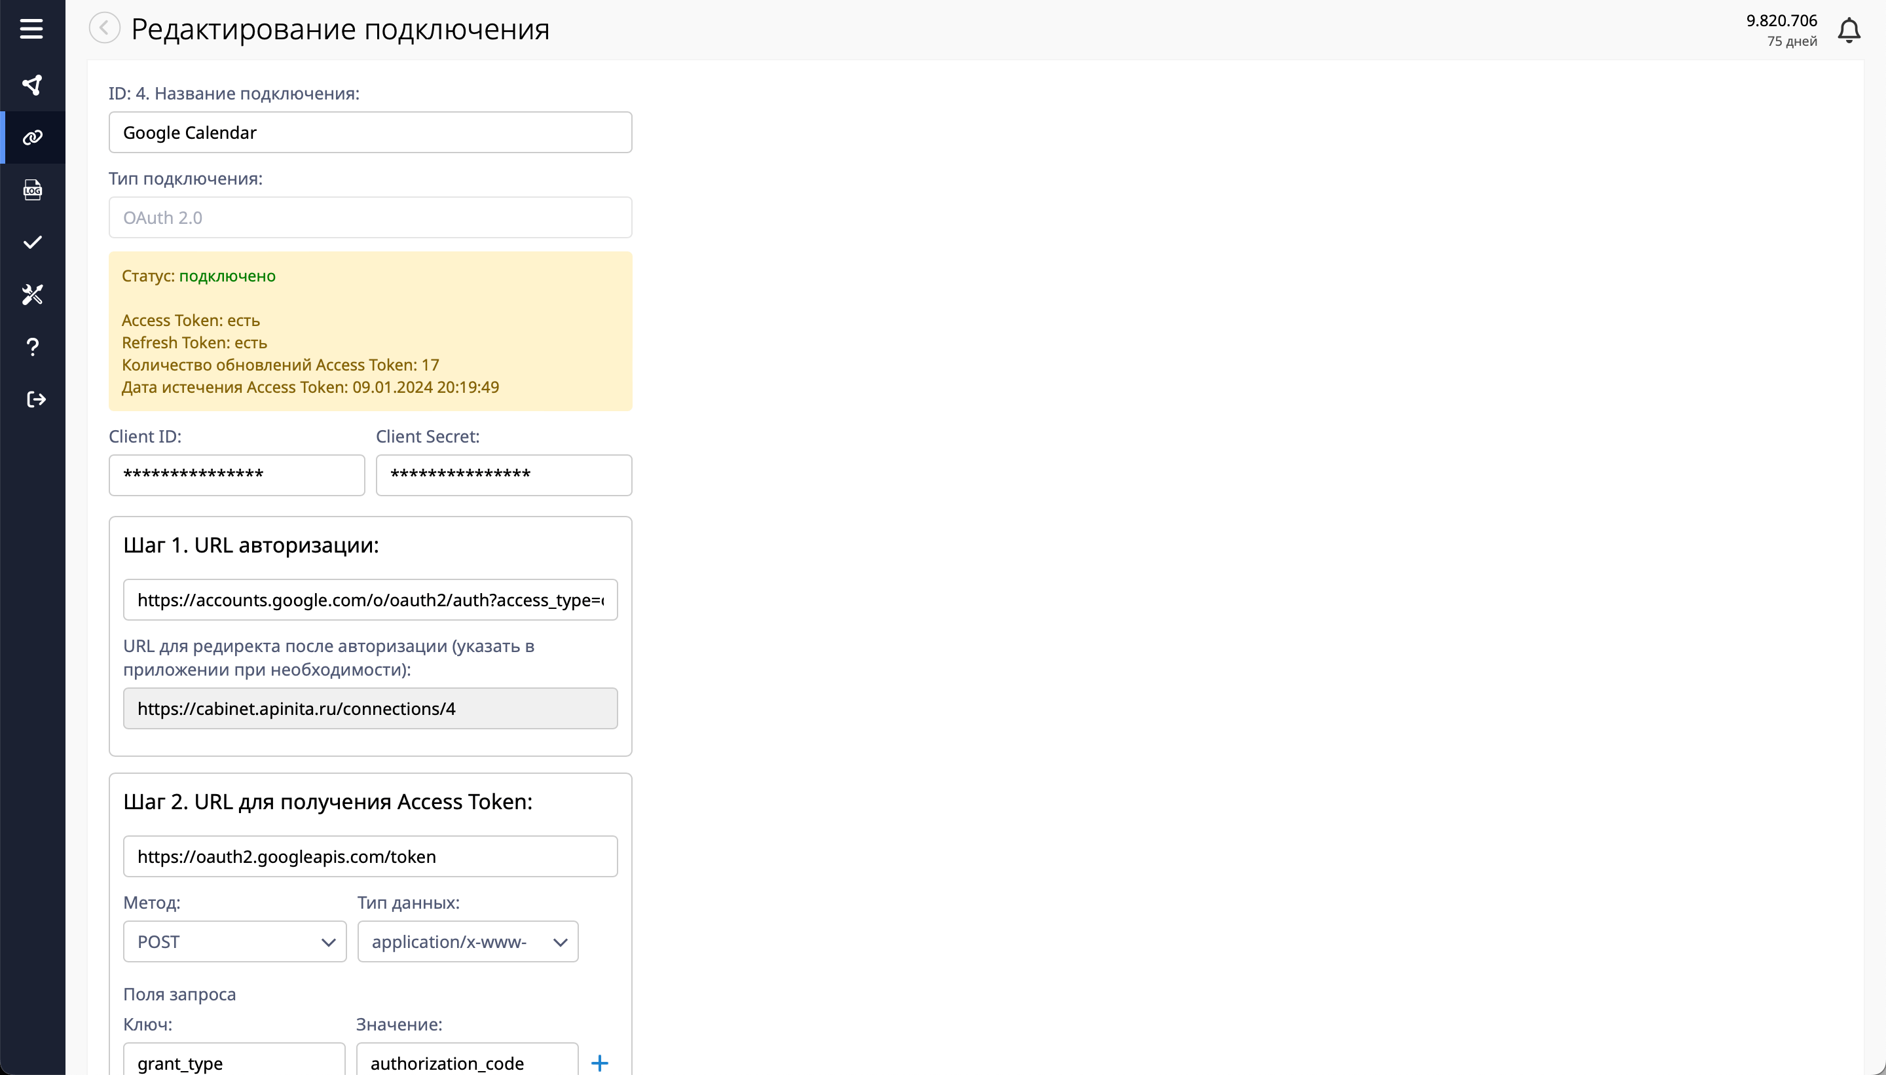Click the checkmark sidebar icon
Screen dimensions: 1886x1075
(x=33, y=242)
